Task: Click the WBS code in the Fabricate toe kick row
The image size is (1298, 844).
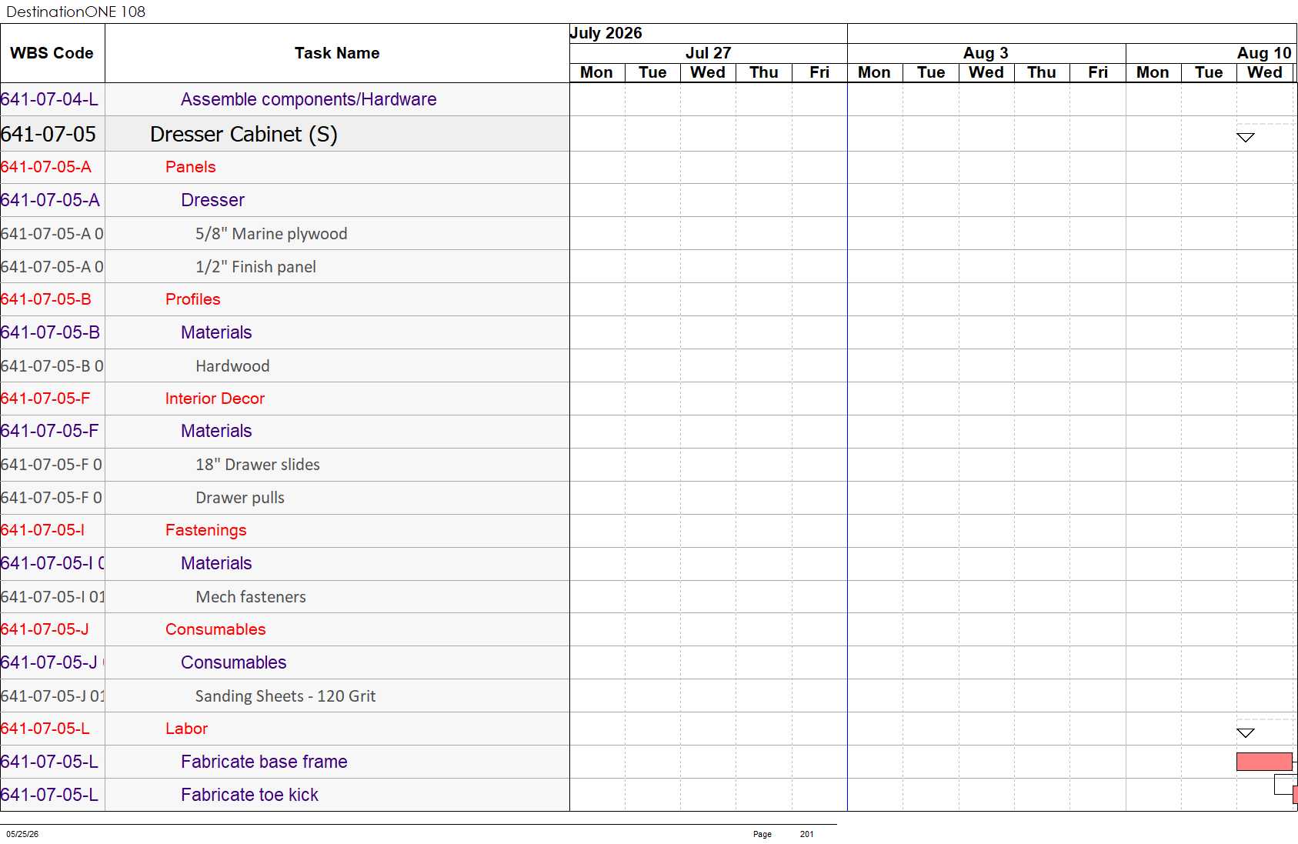Action: [x=49, y=795]
